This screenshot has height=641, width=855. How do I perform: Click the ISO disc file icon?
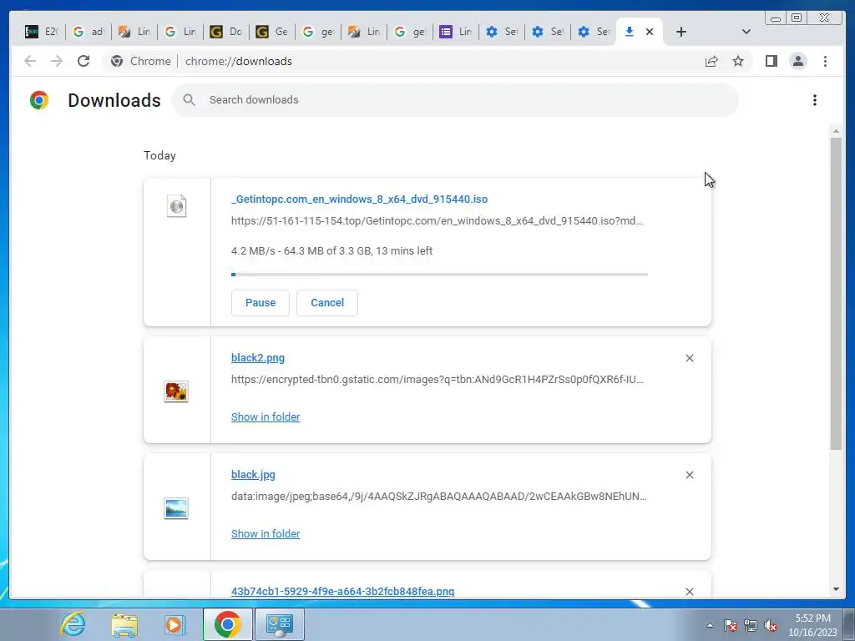[176, 206]
